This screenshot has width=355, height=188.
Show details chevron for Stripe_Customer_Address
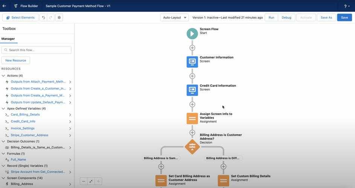(x=70, y=135)
